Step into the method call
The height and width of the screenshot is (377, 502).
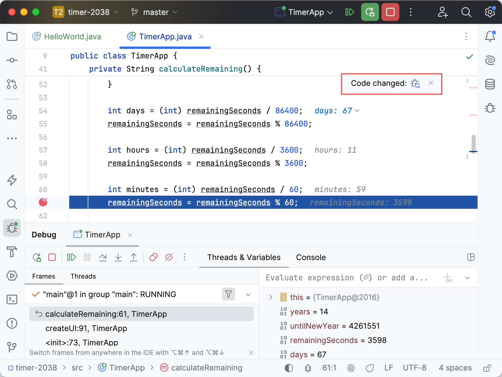coord(118,257)
